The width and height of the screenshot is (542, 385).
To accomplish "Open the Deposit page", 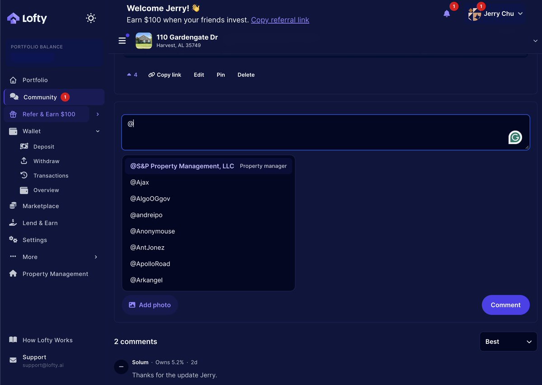I will tap(43, 146).
